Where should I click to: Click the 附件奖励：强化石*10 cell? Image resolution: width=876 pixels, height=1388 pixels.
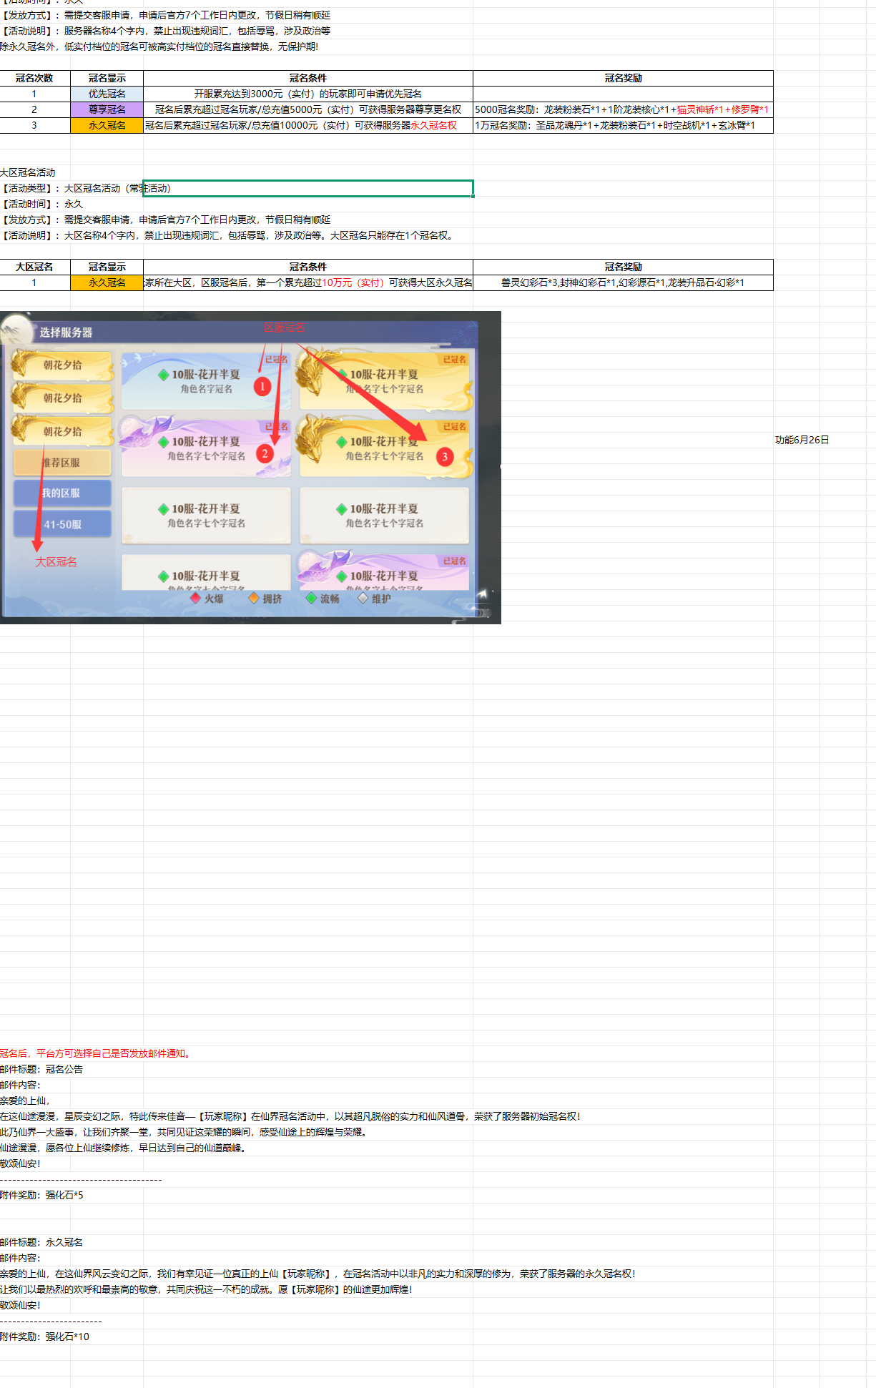click(x=45, y=1337)
